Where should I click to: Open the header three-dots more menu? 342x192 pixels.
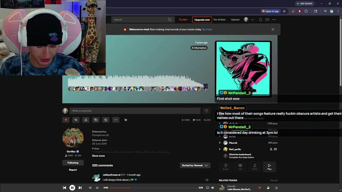pyautogui.click(x=274, y=20)
